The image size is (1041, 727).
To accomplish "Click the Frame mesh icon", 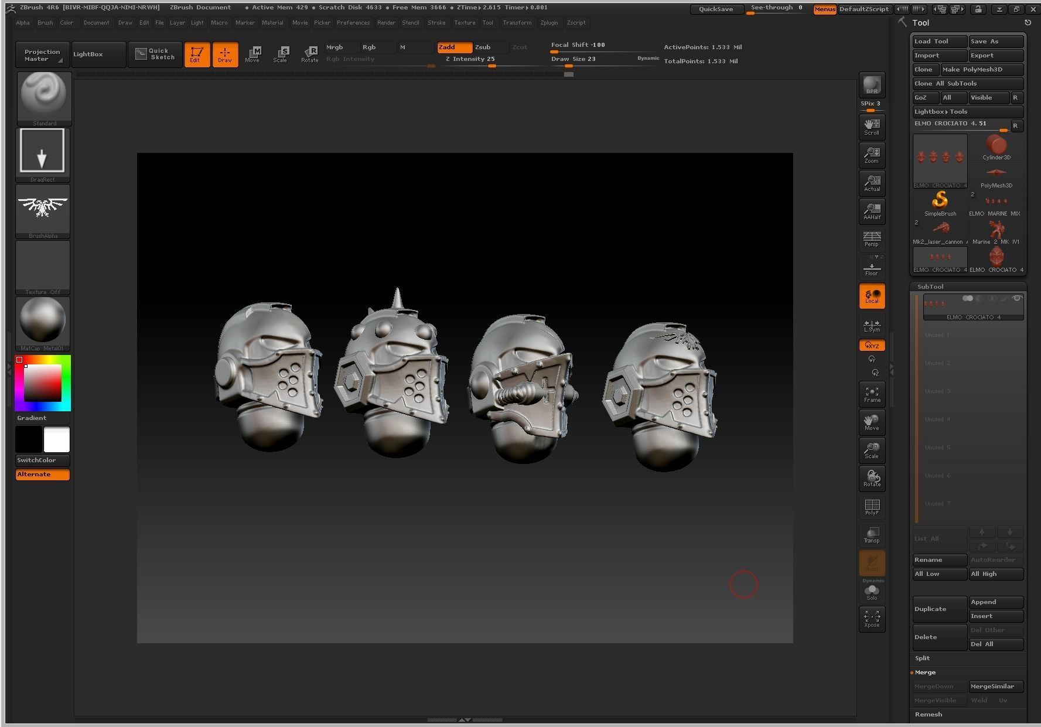I will coord(872,394).
